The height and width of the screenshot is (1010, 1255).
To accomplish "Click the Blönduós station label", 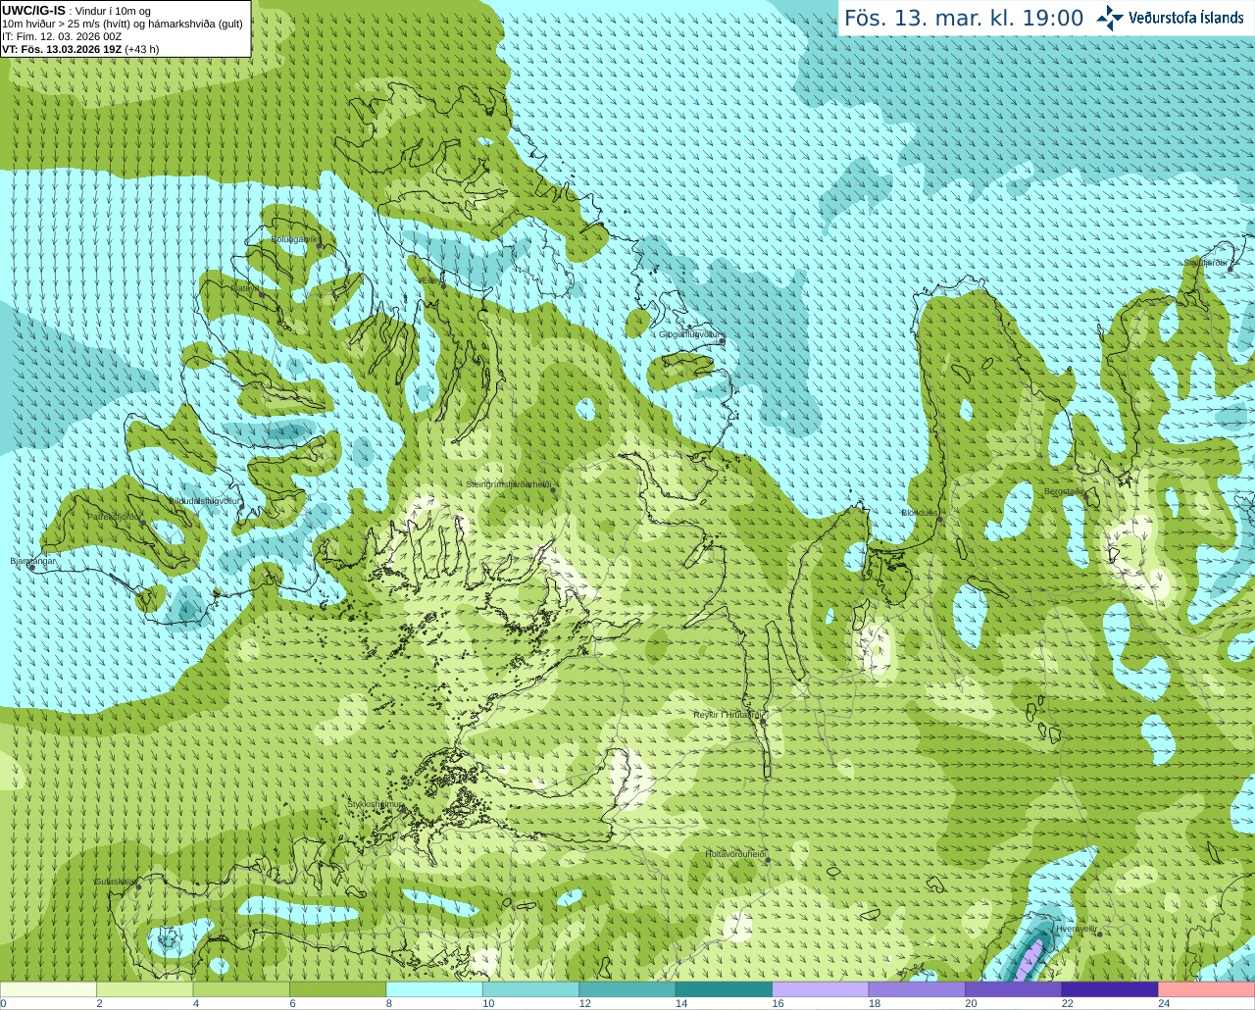I will 920,513.
